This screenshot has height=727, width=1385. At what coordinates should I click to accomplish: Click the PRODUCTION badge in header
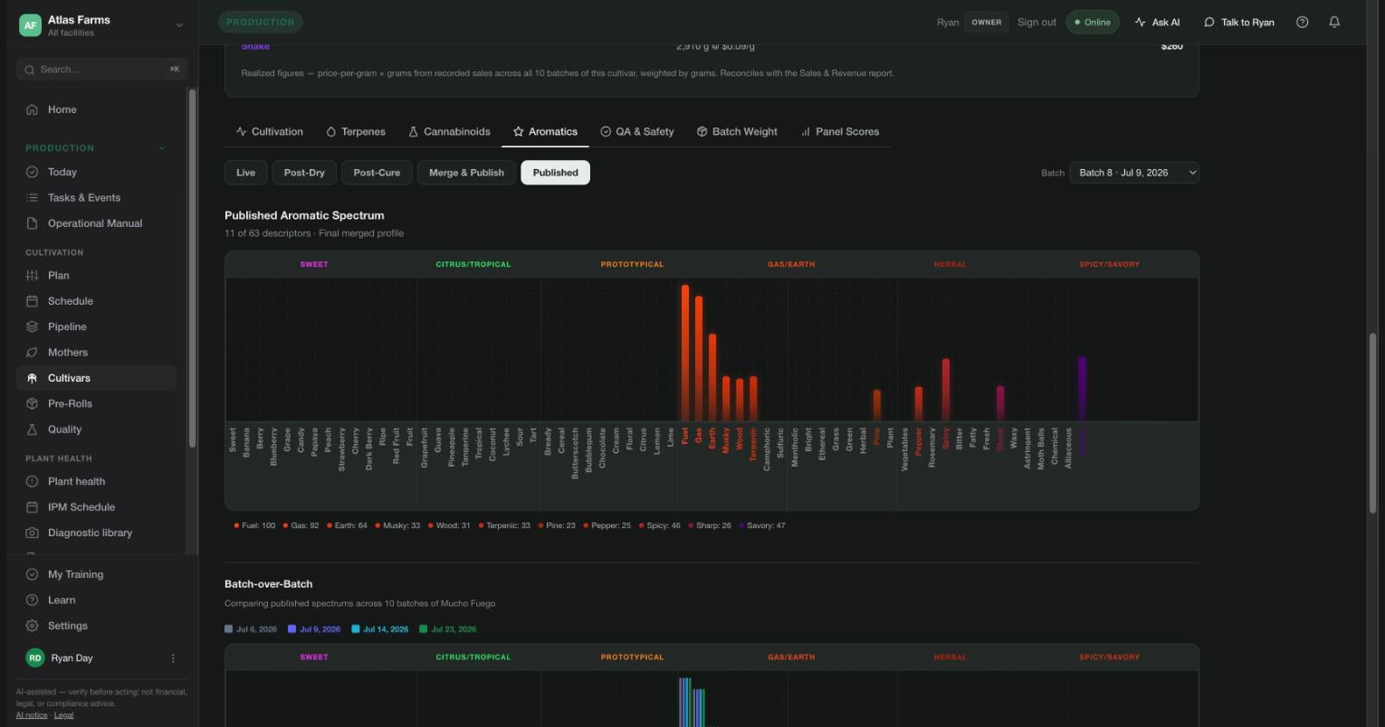click(x=261, y=22)
